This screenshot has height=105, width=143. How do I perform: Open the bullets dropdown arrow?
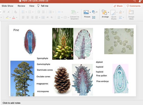pos(26,12)
